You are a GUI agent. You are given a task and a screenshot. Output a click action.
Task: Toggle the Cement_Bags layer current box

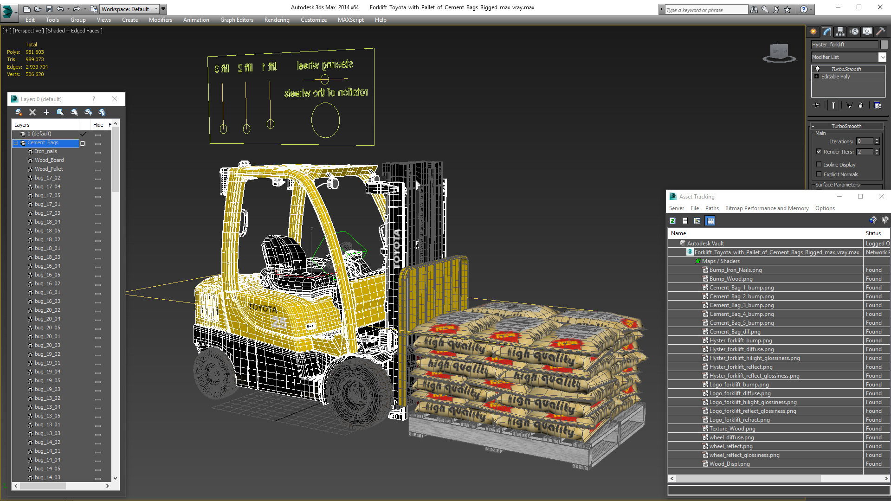[83, 143]
